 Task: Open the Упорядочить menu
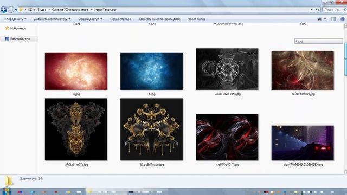coord(15,19)
